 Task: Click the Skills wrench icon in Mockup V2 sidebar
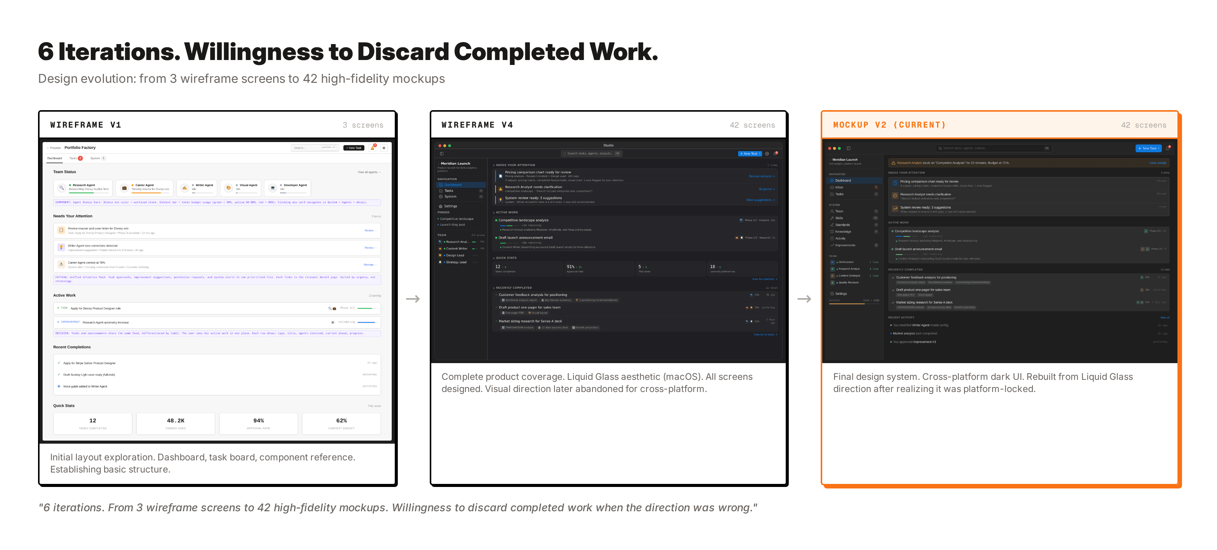pos(832,218)
